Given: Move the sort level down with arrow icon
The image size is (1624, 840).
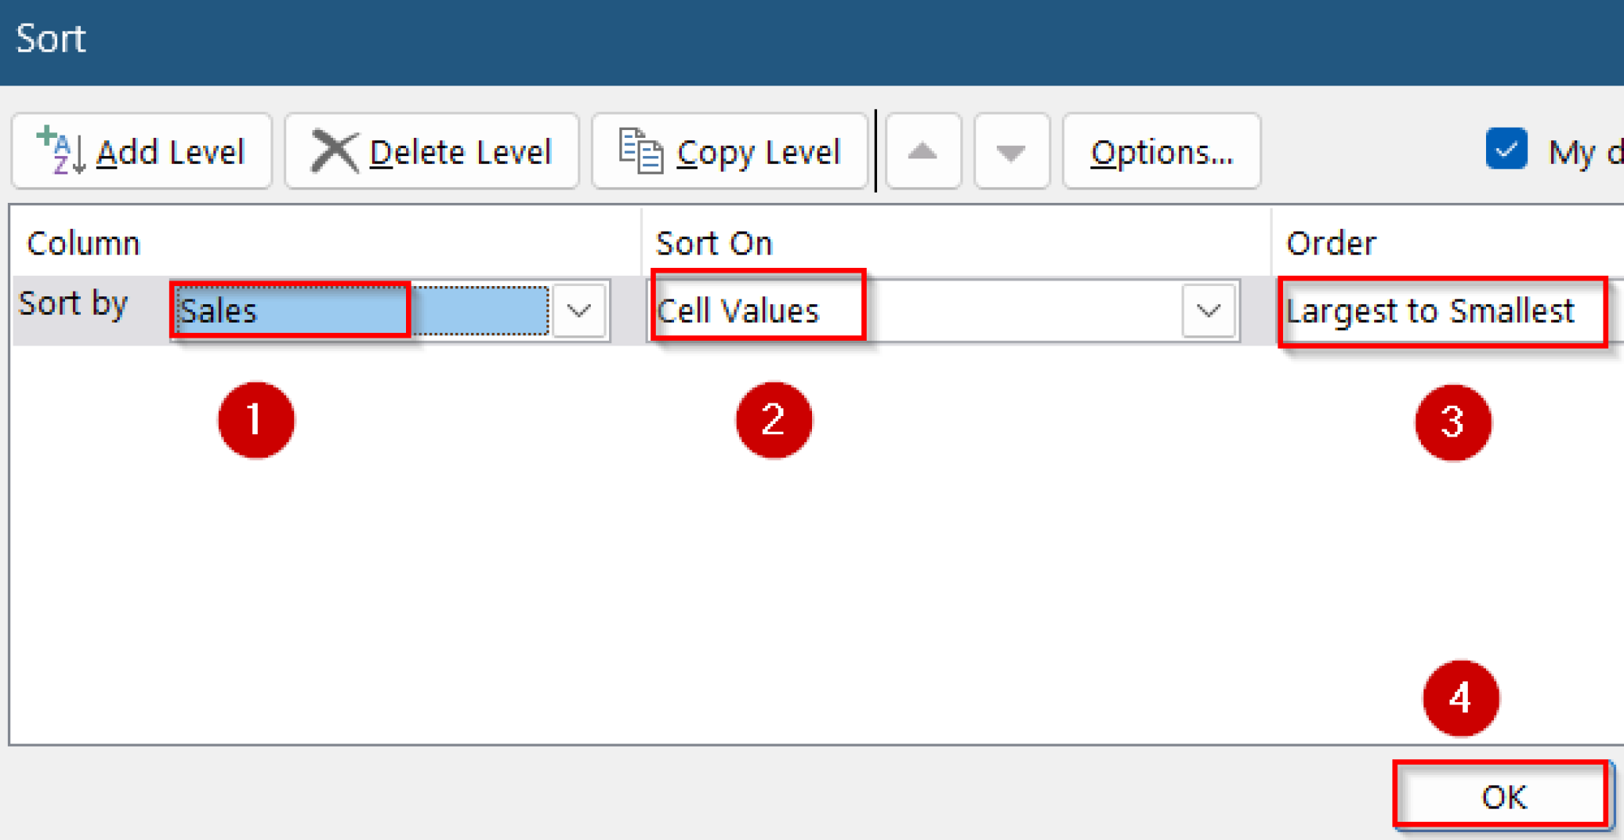Looking at the screenshot, I should click(1011, 151).
